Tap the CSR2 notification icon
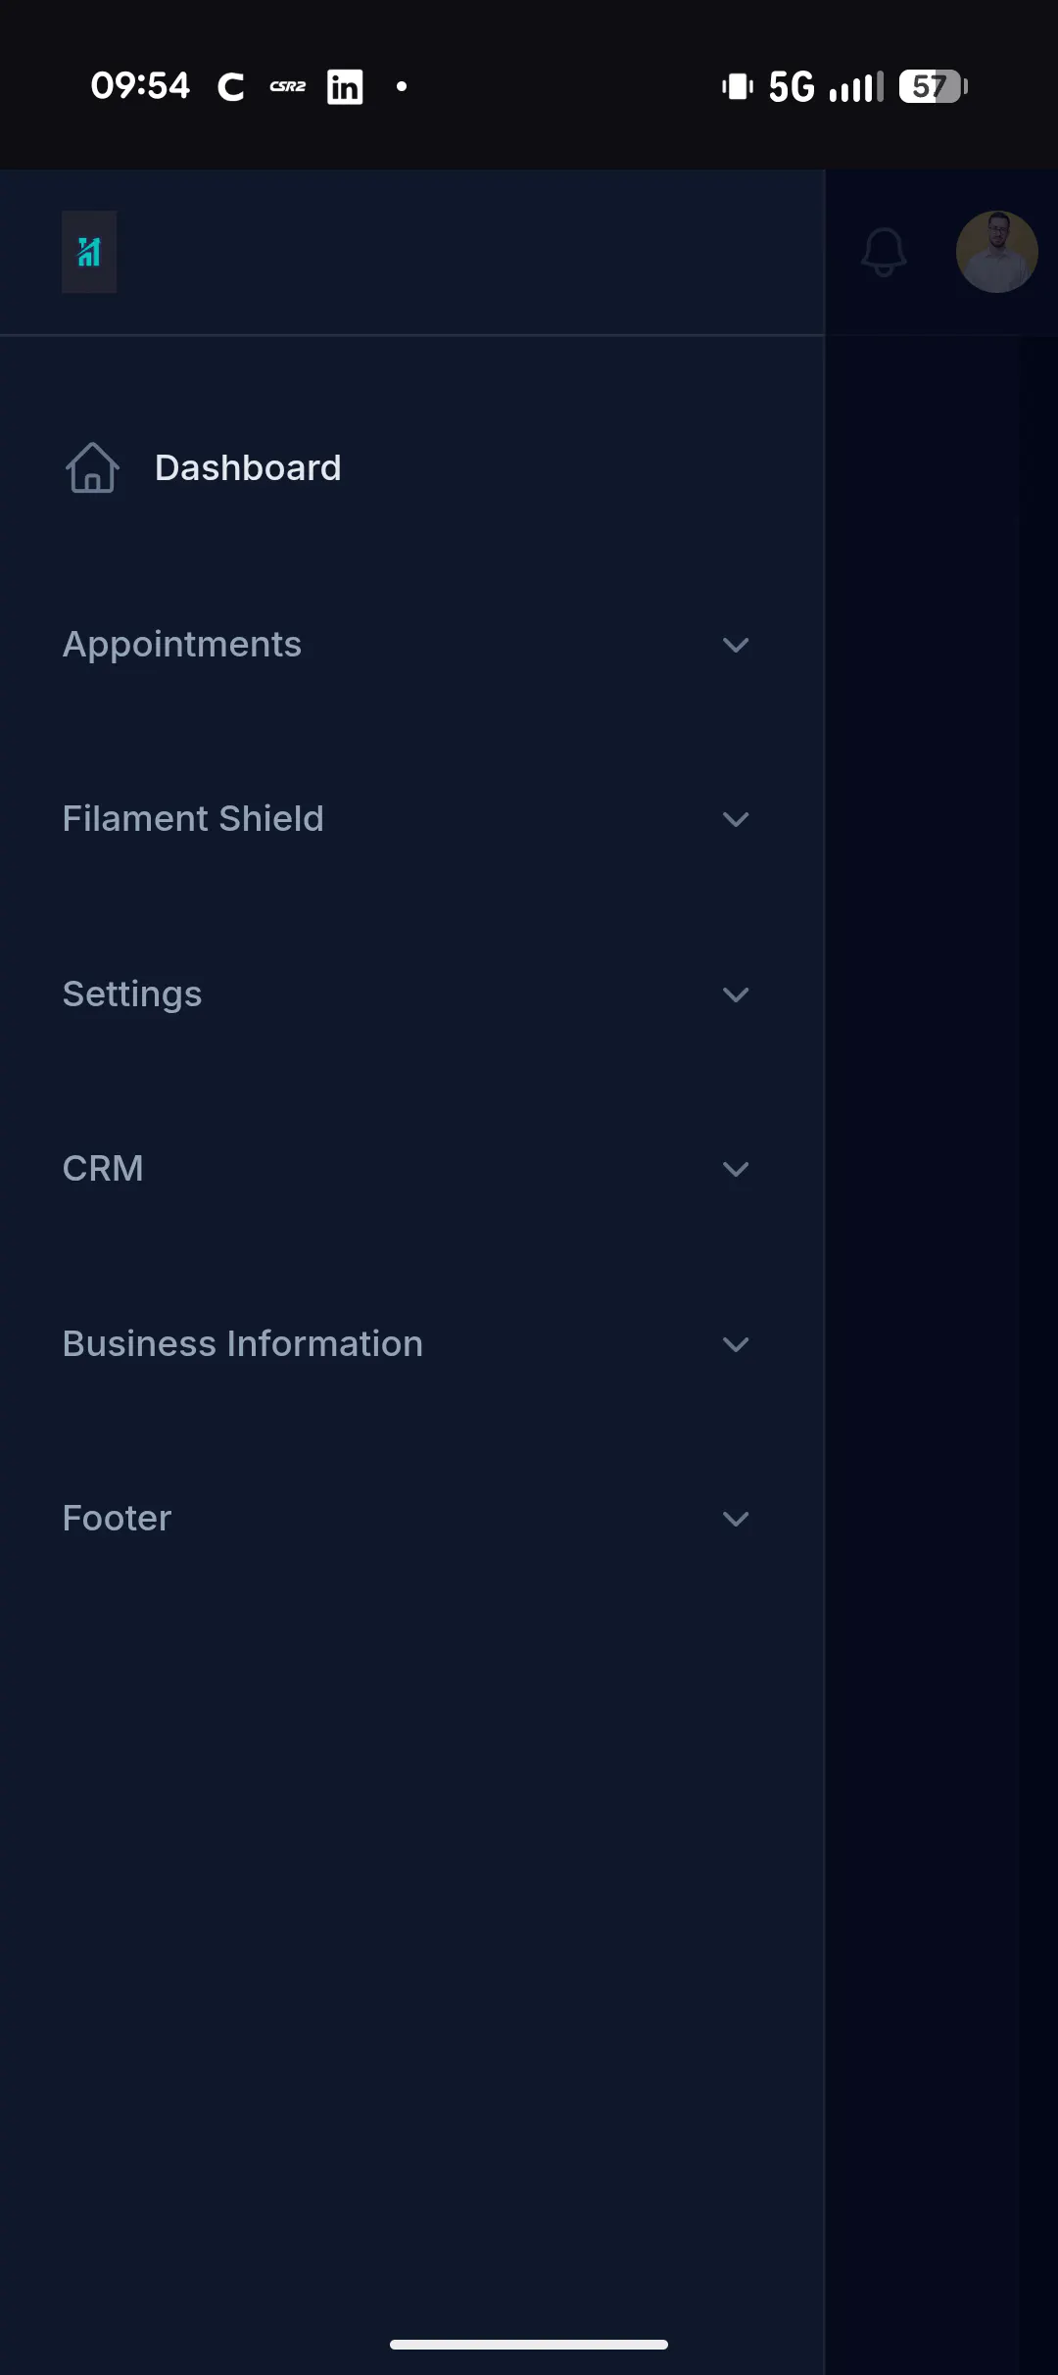1058x2375 pixels. (x=288, y=87)
